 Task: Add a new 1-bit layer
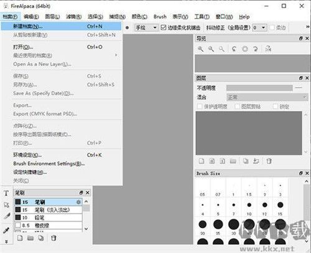(222, 161)
